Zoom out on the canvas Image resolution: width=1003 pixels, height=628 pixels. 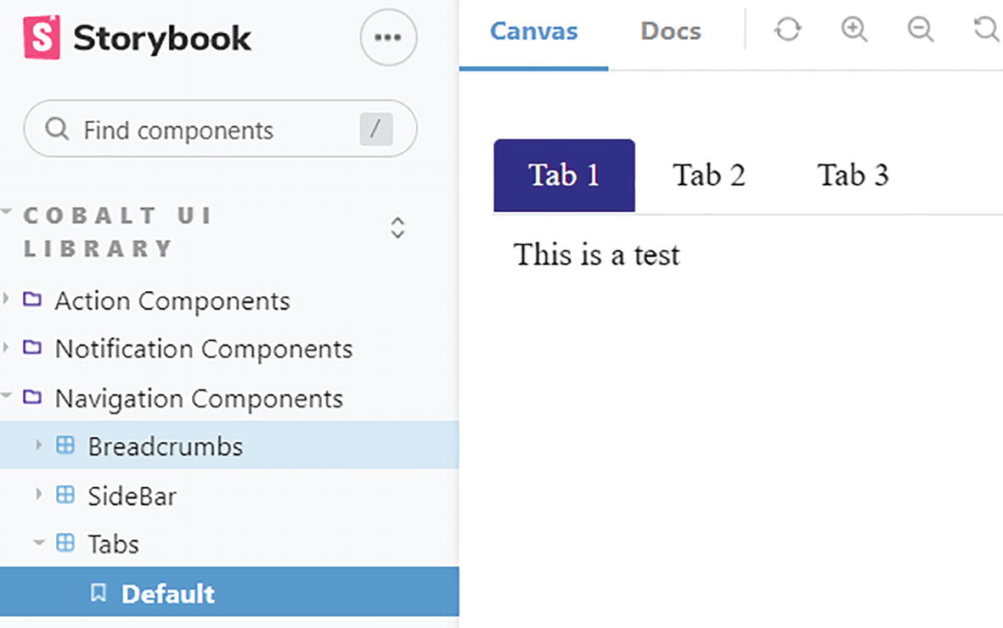[x=920, y=31]
